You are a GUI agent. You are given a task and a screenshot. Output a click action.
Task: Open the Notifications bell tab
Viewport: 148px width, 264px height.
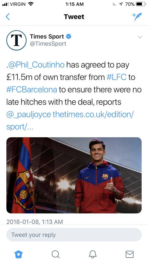93,254
